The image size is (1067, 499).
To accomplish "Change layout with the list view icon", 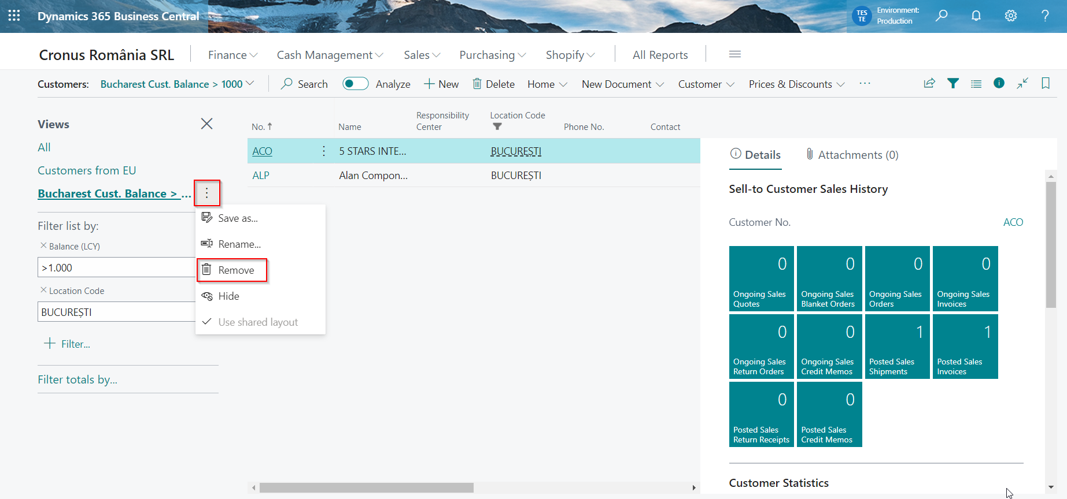I will (x=976, y=84).
